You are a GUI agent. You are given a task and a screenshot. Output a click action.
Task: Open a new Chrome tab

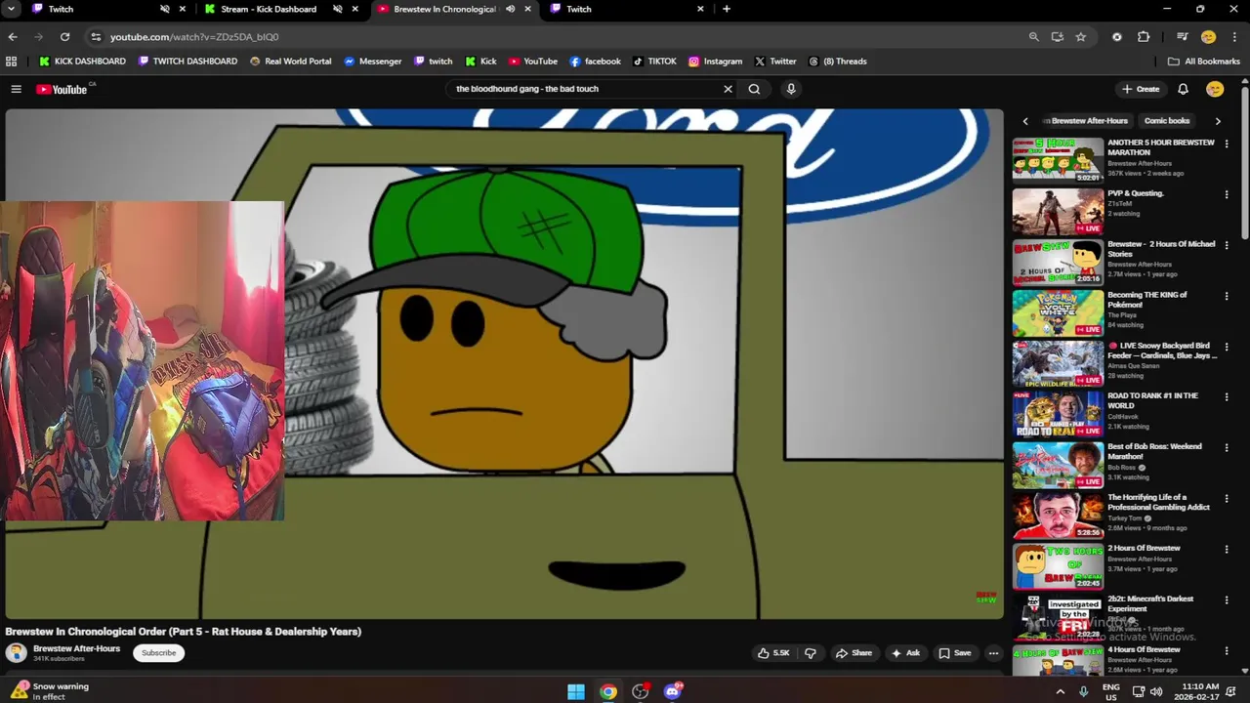726,9
